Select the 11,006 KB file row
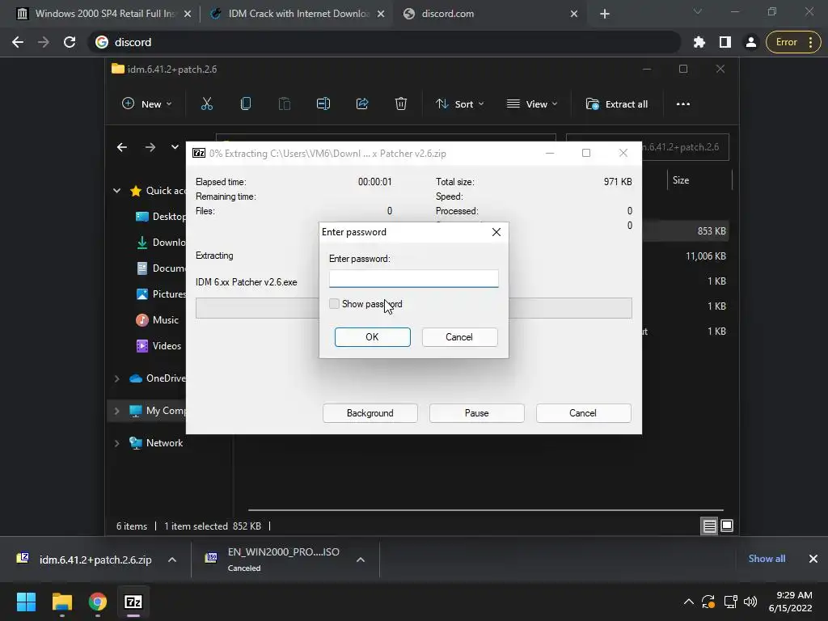This screenshot has height=621, width=828. [686, 256]
